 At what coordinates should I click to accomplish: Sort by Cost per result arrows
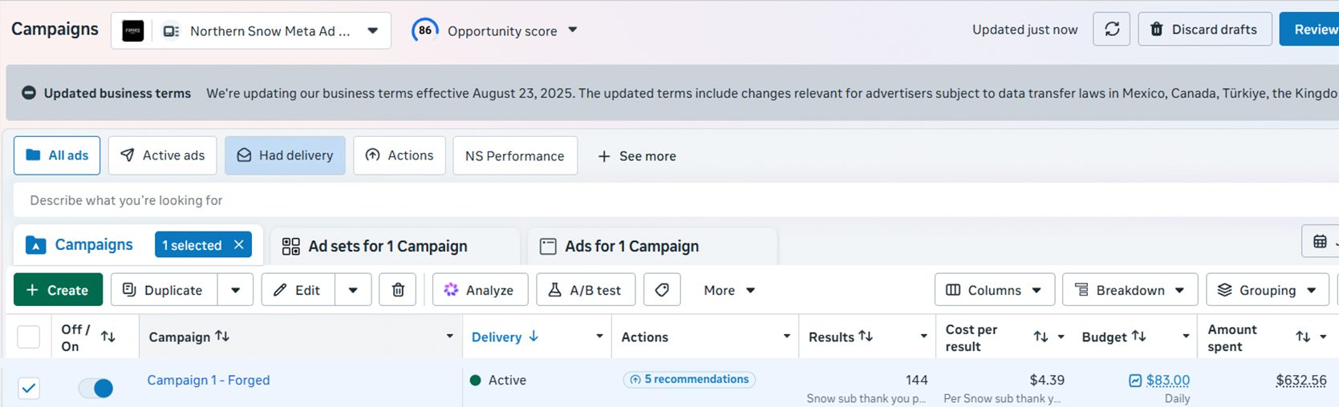pos(1041,337)
